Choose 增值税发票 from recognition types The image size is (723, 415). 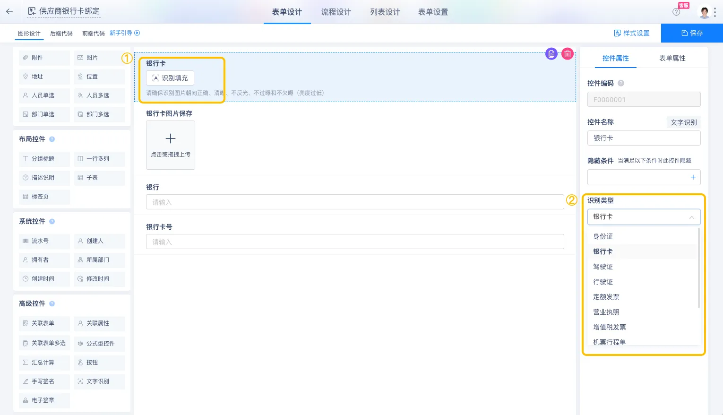point(643,327)
